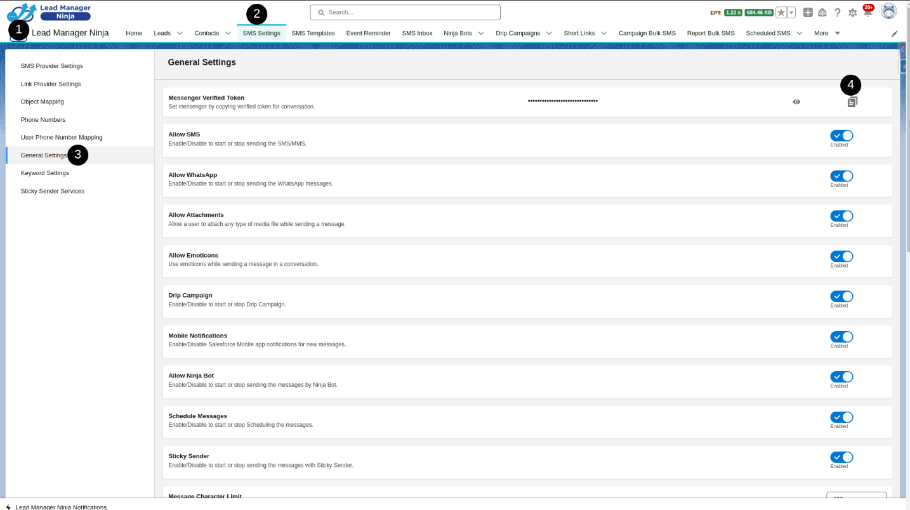Open the Report Bulk SMS tab
910x510 pixels.
711,33
